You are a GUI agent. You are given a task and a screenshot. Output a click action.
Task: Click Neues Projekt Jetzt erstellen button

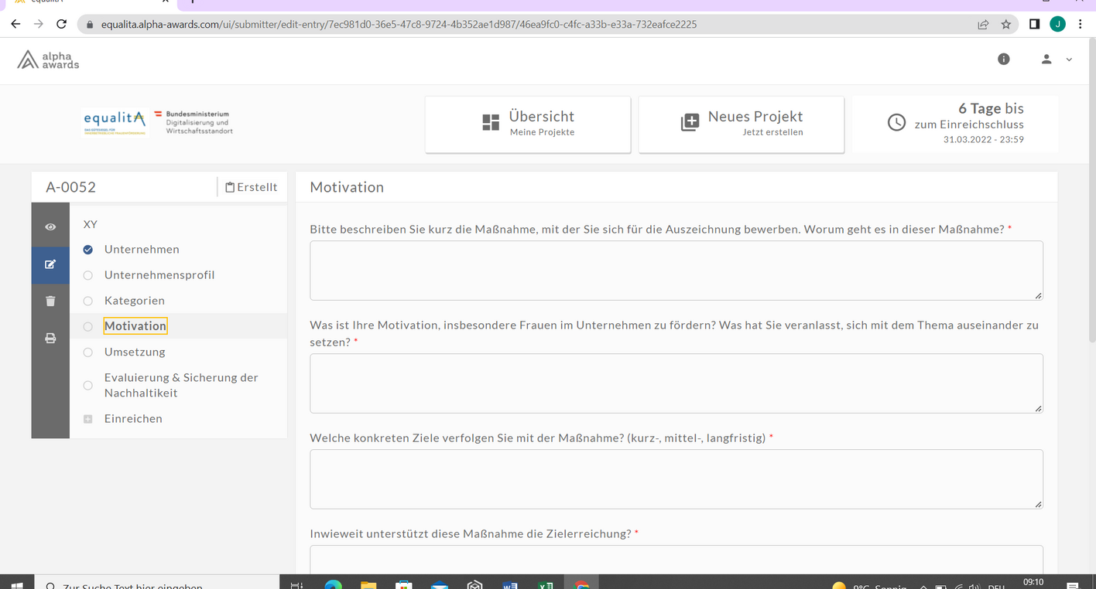pos(742,124)
